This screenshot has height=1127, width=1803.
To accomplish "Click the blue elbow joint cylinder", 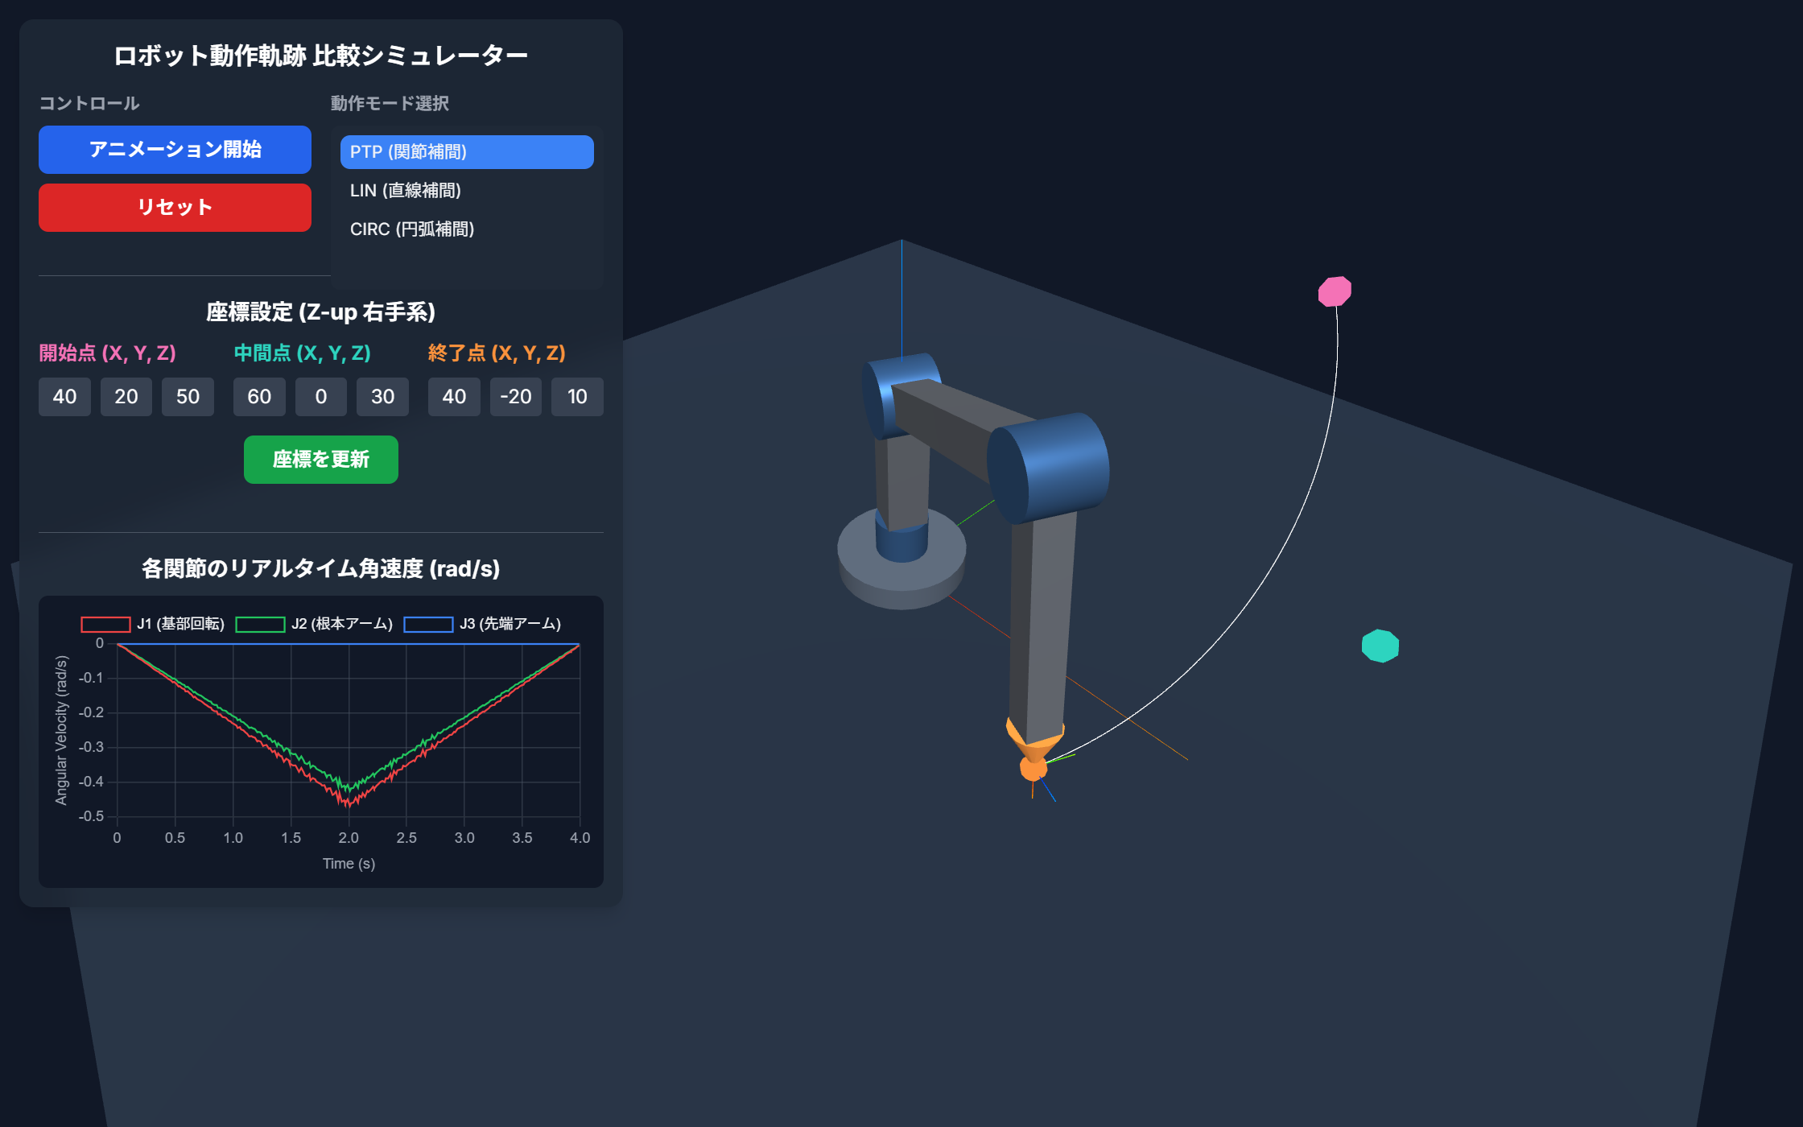I will [1048, 468].
